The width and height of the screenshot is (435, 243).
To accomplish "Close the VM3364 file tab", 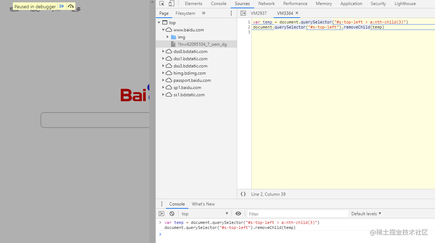I will pyautogui.click(x=297, y=13).
